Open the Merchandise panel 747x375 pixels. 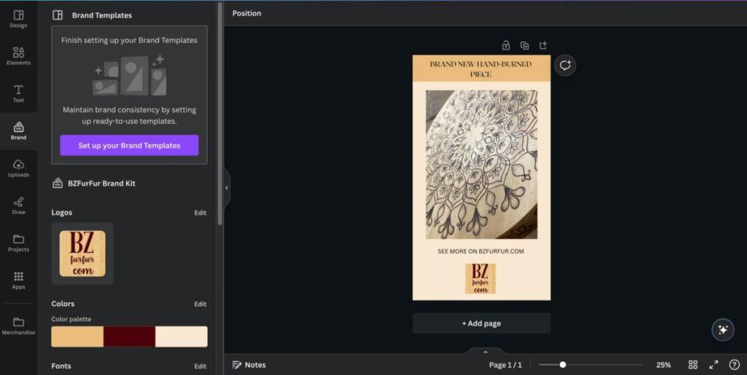coord(18,325)
